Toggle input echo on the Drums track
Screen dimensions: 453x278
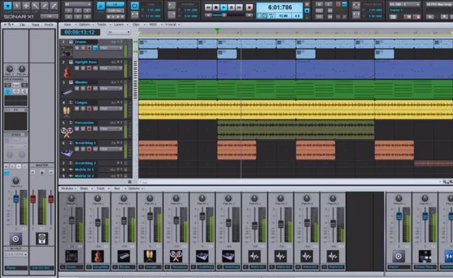point(95,48)
